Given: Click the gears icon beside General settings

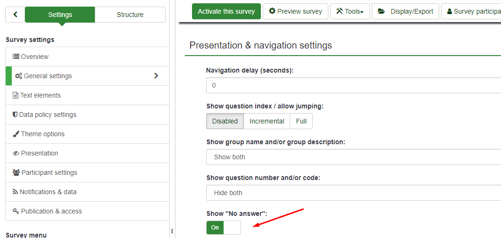Looking at the screenshot, I should coord(18,76).
